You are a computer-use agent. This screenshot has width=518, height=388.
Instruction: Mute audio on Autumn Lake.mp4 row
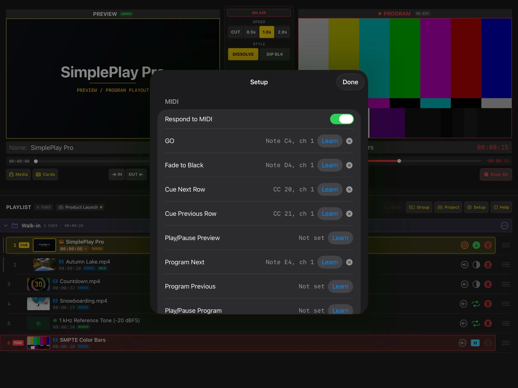[465, 265]
